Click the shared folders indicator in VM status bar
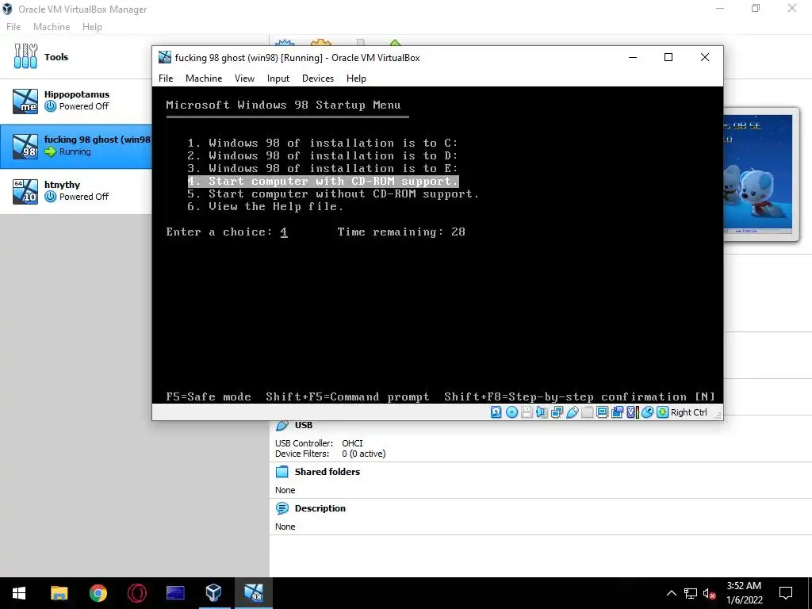The image size is (812, 609). tap(588, 412)
